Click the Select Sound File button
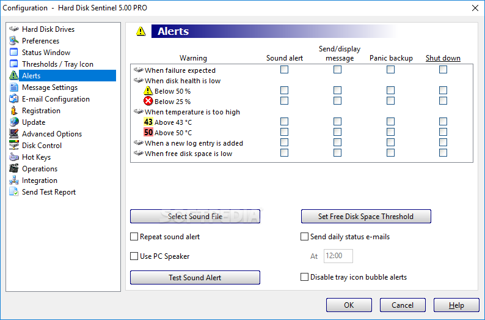The image size is (485, 320). coord(195,216)
